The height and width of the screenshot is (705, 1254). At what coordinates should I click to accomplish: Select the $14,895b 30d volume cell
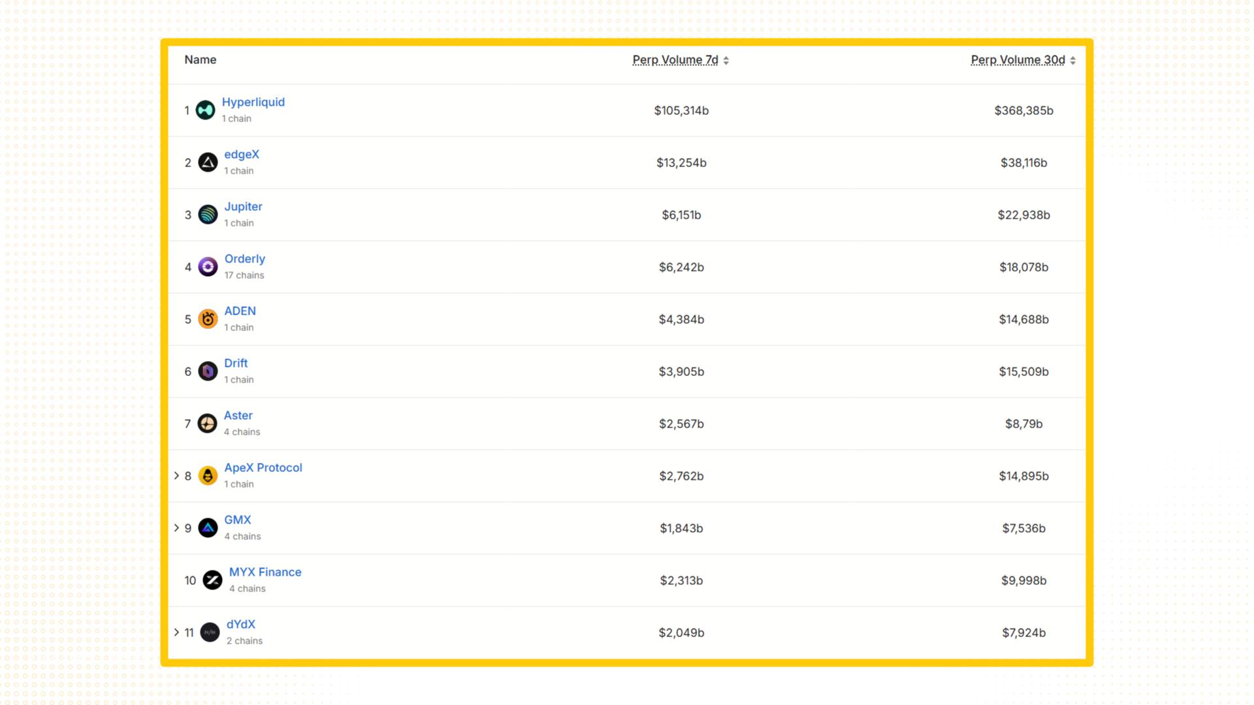tap(1023, 476)
